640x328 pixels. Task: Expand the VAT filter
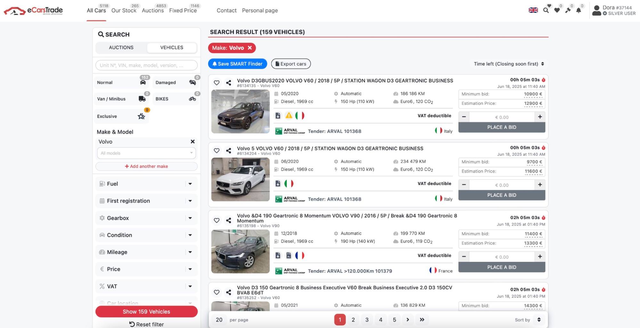146,286
